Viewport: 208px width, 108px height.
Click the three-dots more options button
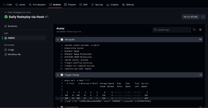(203, 17)
